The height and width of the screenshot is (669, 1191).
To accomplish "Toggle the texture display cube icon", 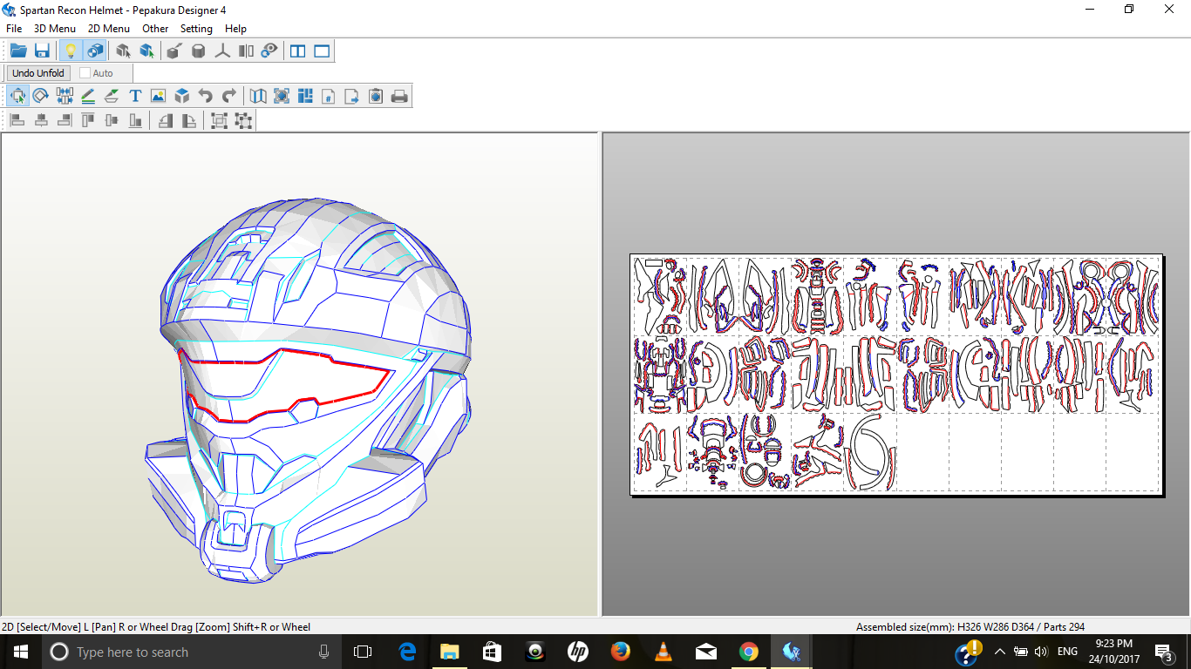I will 95,51.
